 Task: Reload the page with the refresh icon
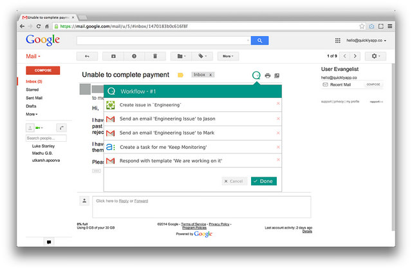click(x=39, y=26)
